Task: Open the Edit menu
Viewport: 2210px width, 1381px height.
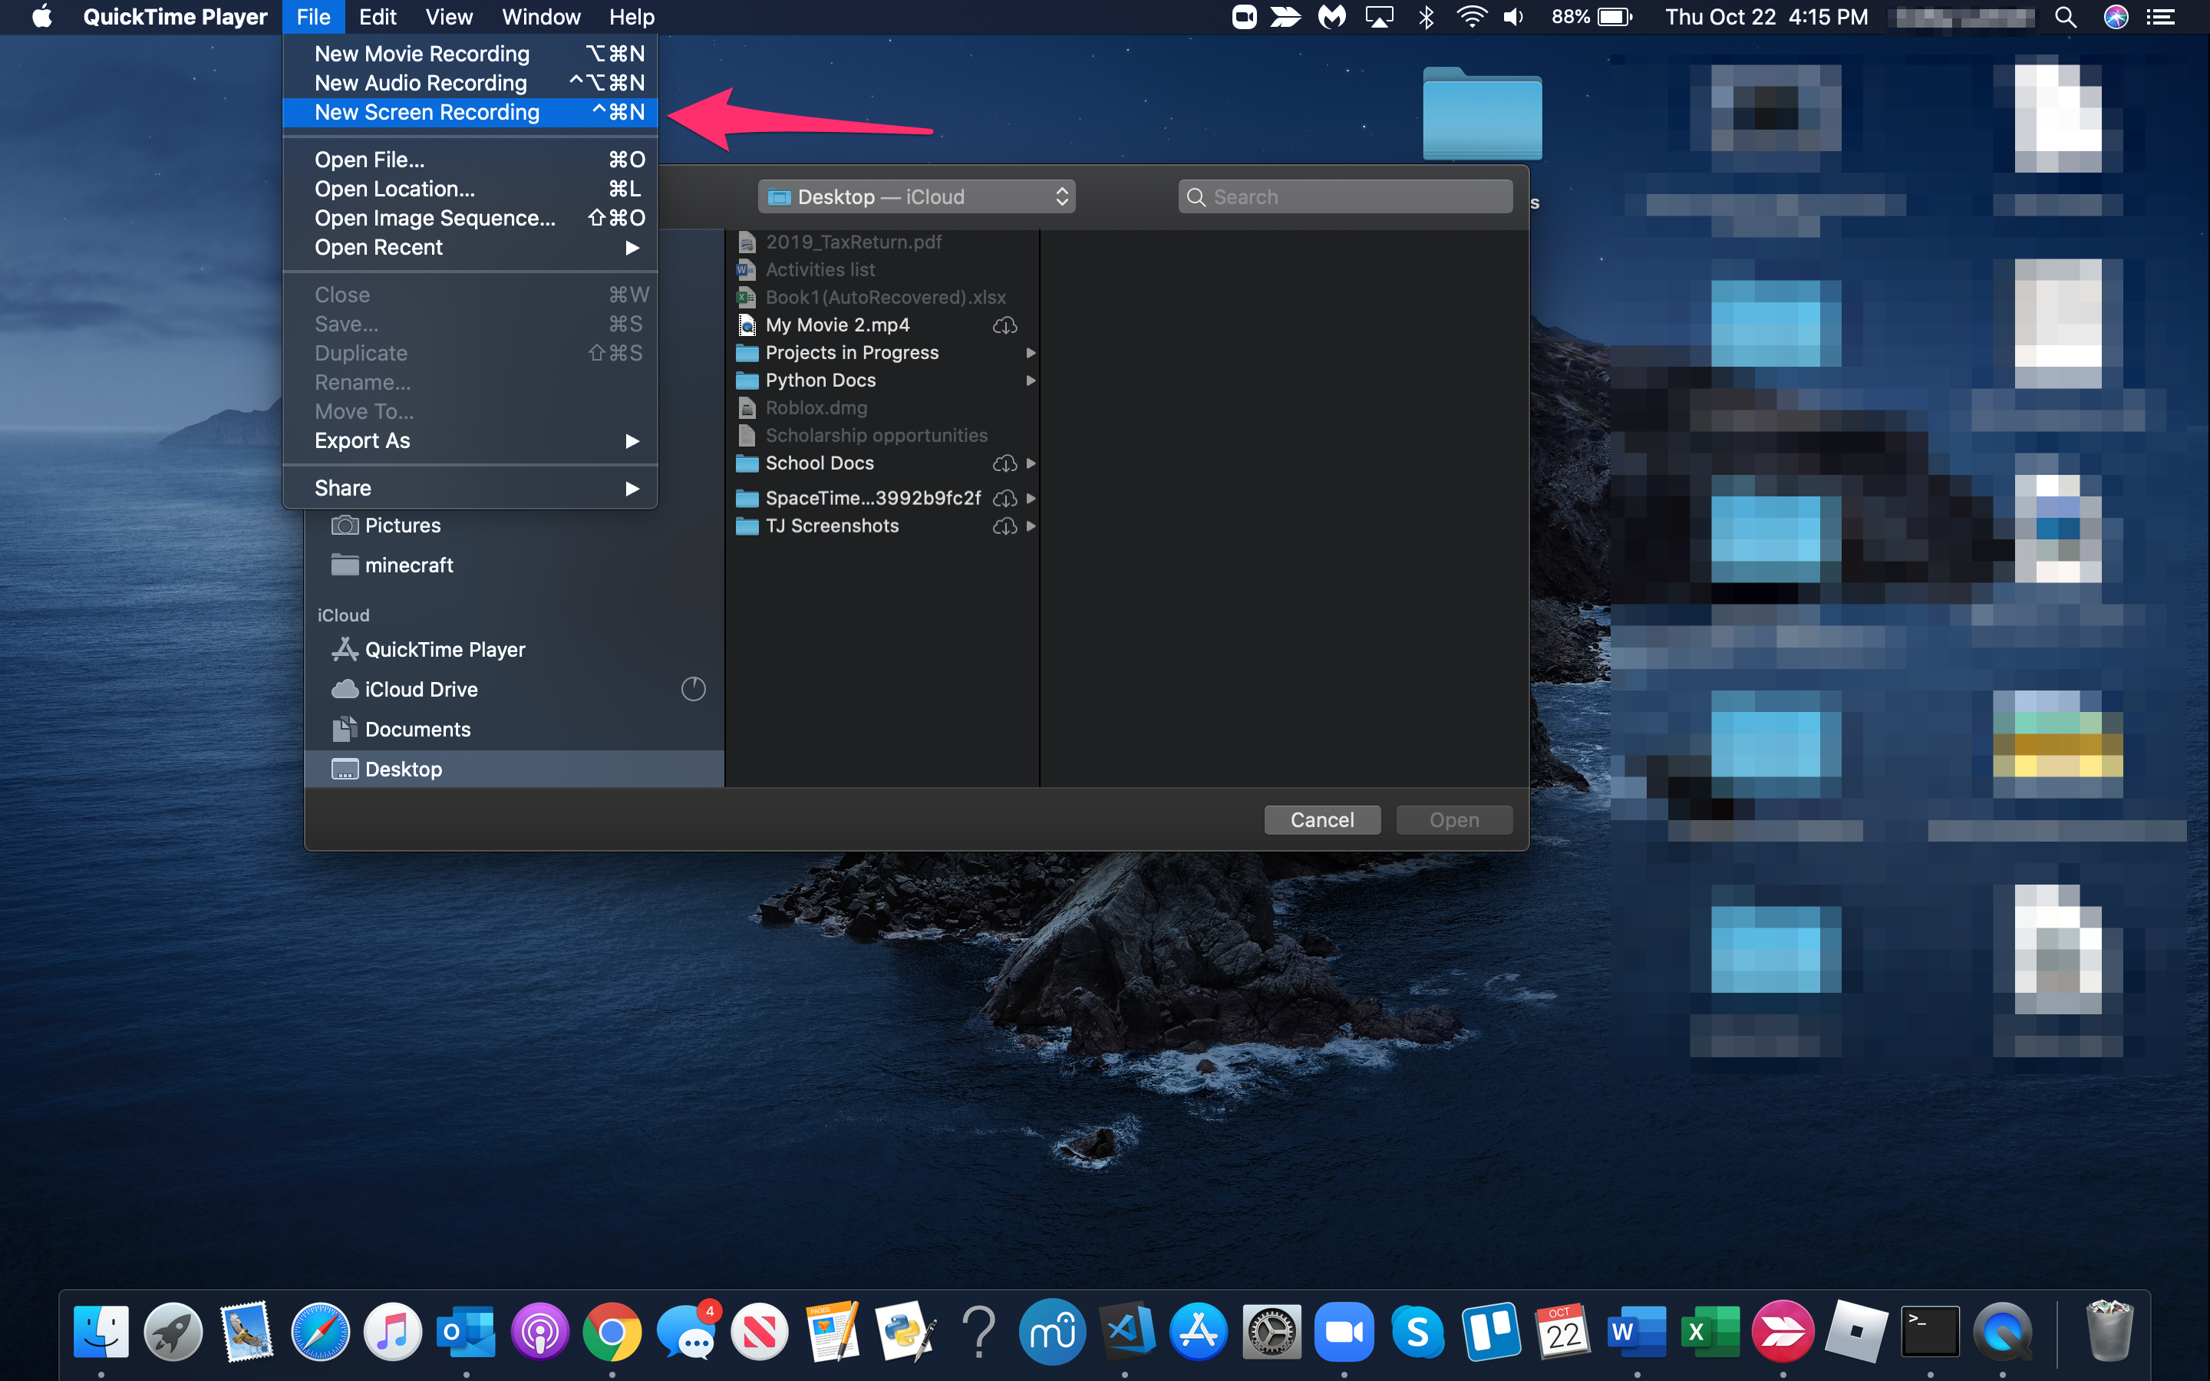Action: click(x=378, y=18)
